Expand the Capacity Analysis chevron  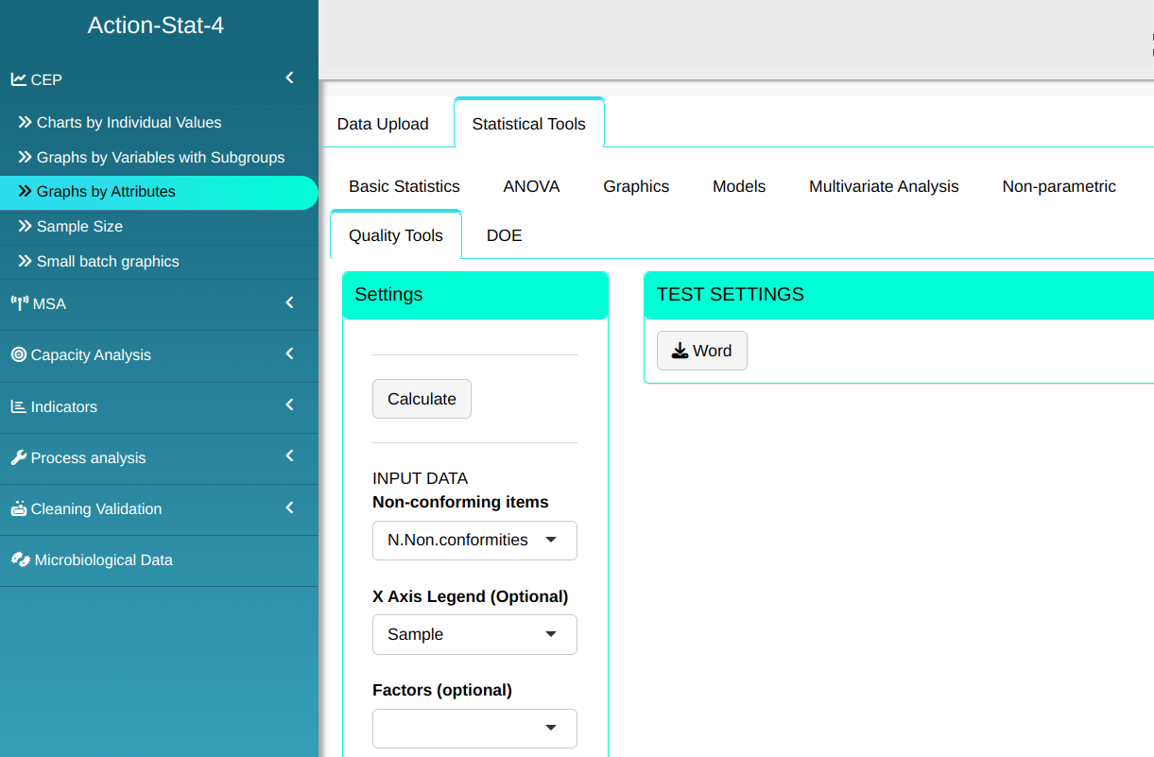tap(289, 354)
